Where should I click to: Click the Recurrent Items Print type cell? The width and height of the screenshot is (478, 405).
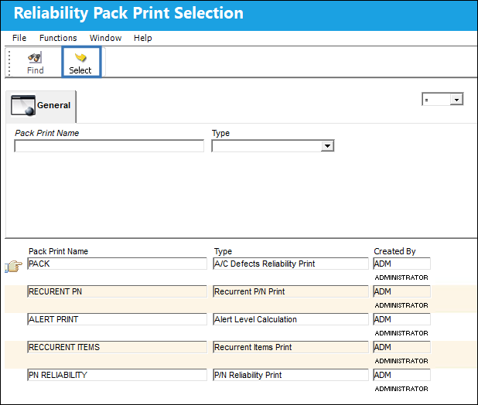tap(291, 347)
